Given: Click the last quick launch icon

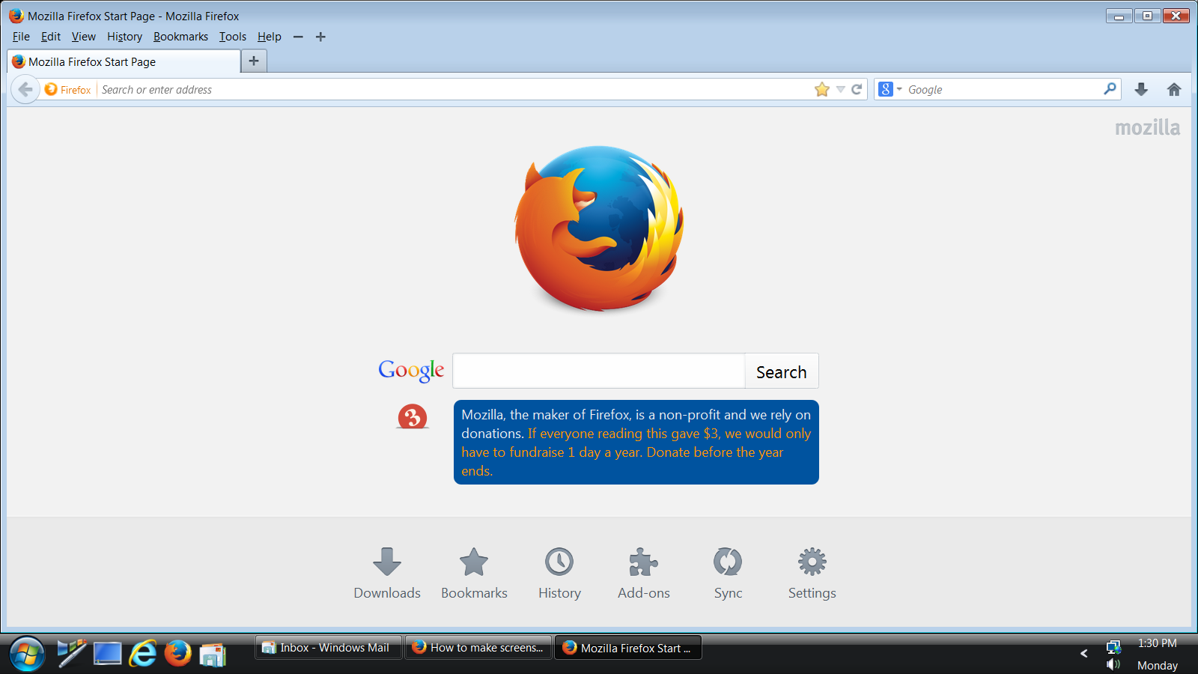Looking at the screenshot, I should pos(213,655).
